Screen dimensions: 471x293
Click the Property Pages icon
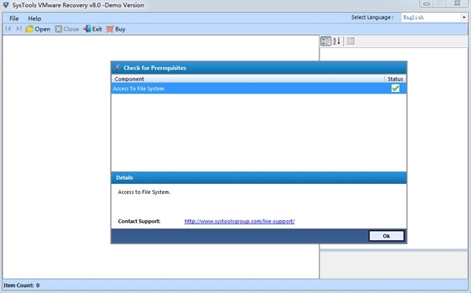point(350,41)
